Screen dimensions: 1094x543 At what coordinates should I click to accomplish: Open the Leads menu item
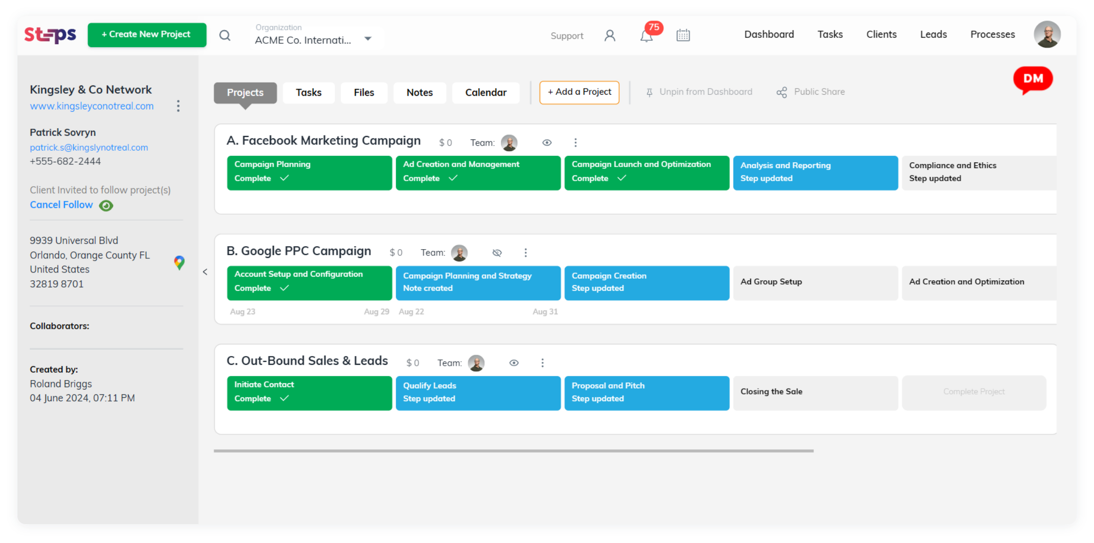pyautogui.click(x=933, y=34)
